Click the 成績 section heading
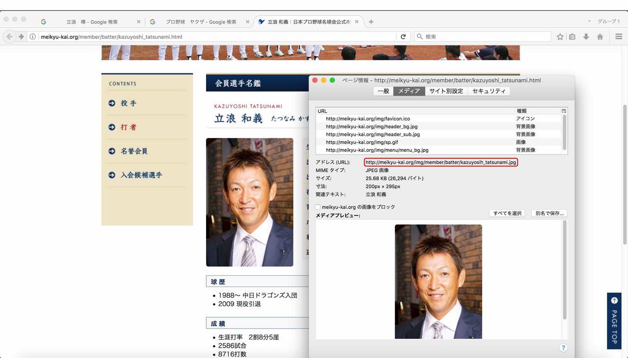The image size is (628, 358). (218, 324)
